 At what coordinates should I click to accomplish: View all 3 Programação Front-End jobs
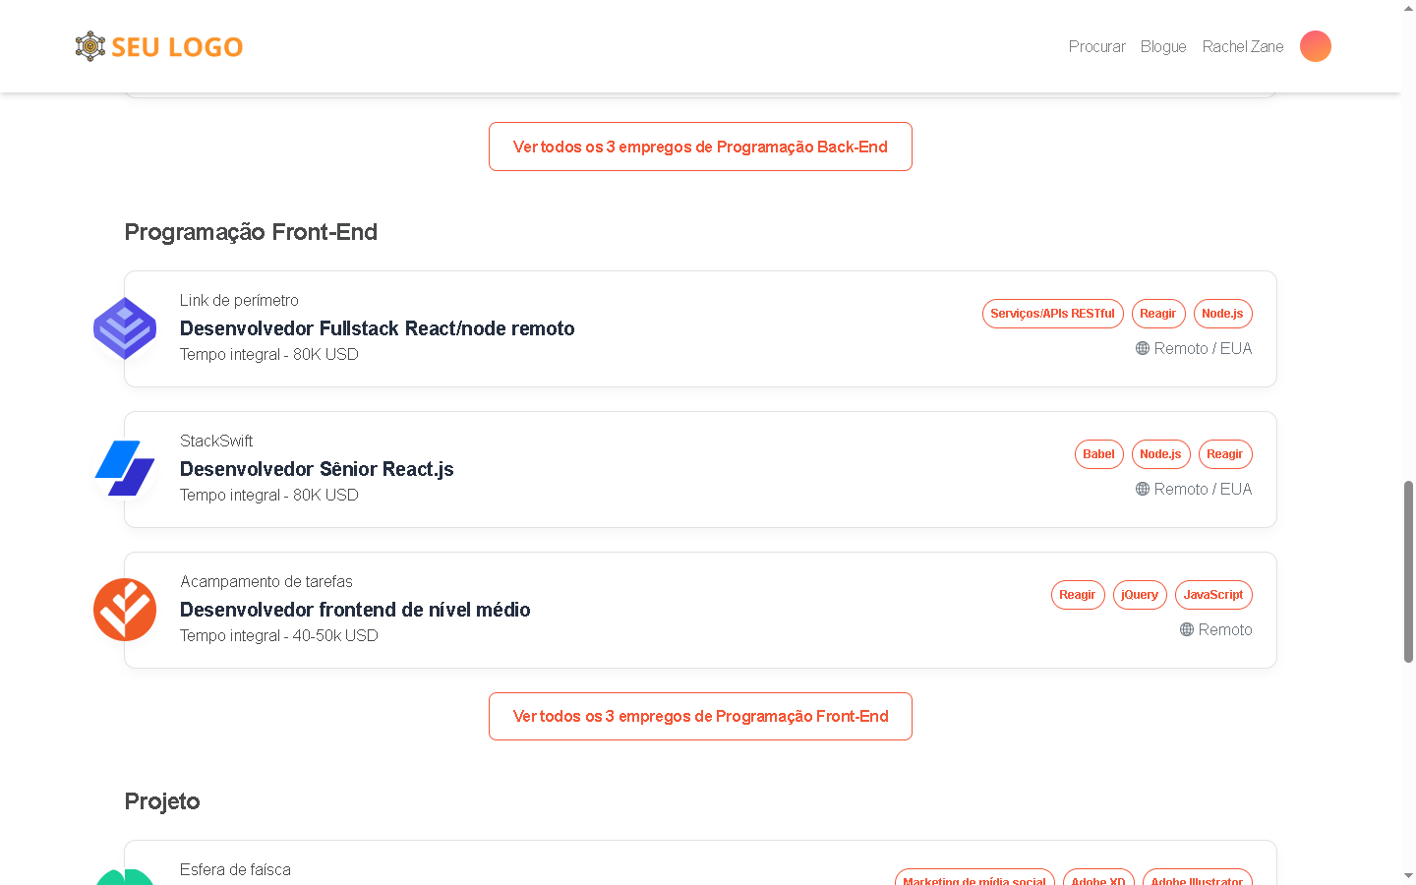click(700, 716)
